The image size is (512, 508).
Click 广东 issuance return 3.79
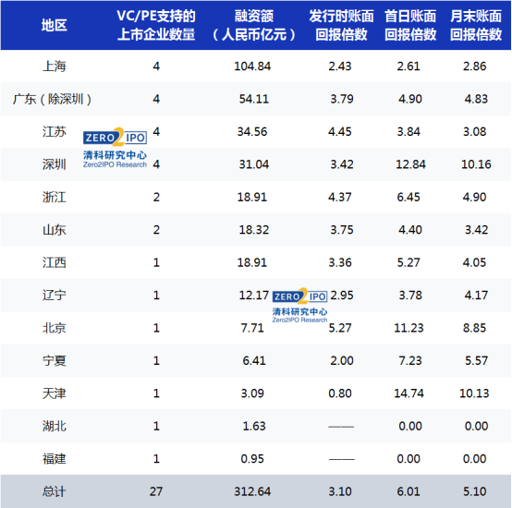342,99
